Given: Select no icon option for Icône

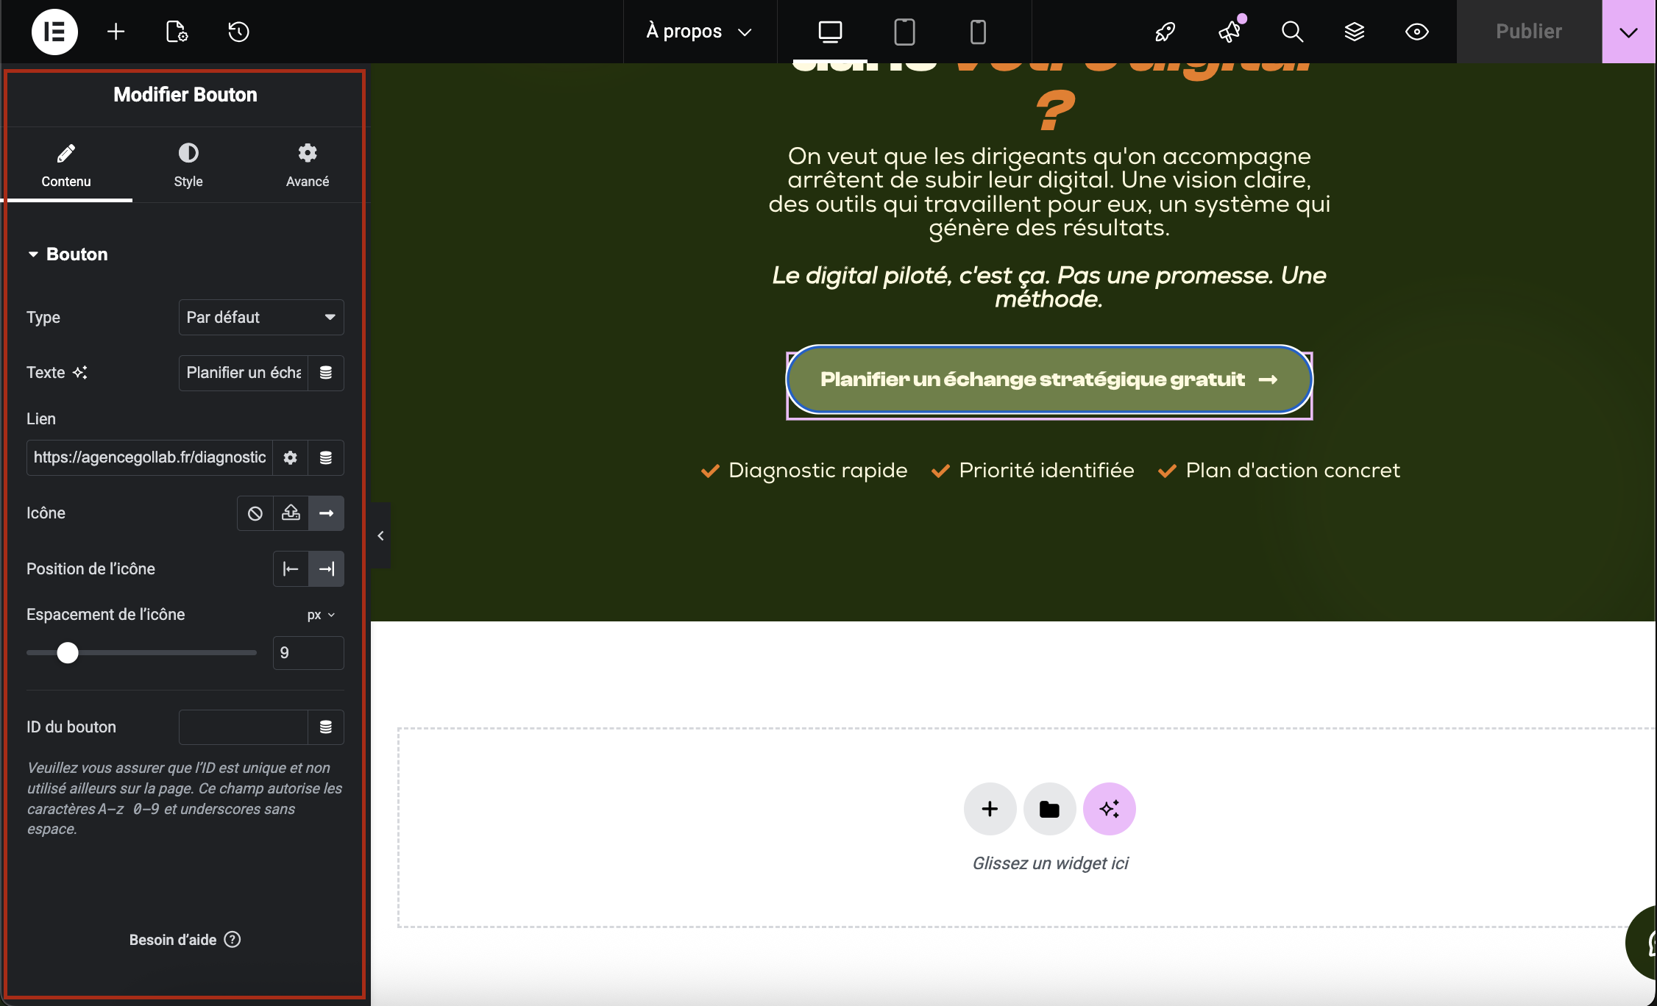Looking at the screenshot, I should tap(255, 513).
